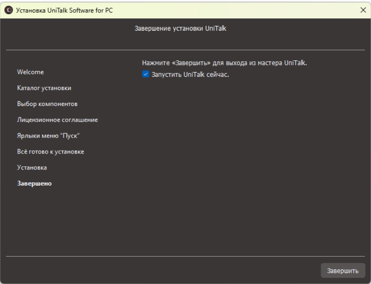Select the highlighted Завершено step

coord(34,183)
